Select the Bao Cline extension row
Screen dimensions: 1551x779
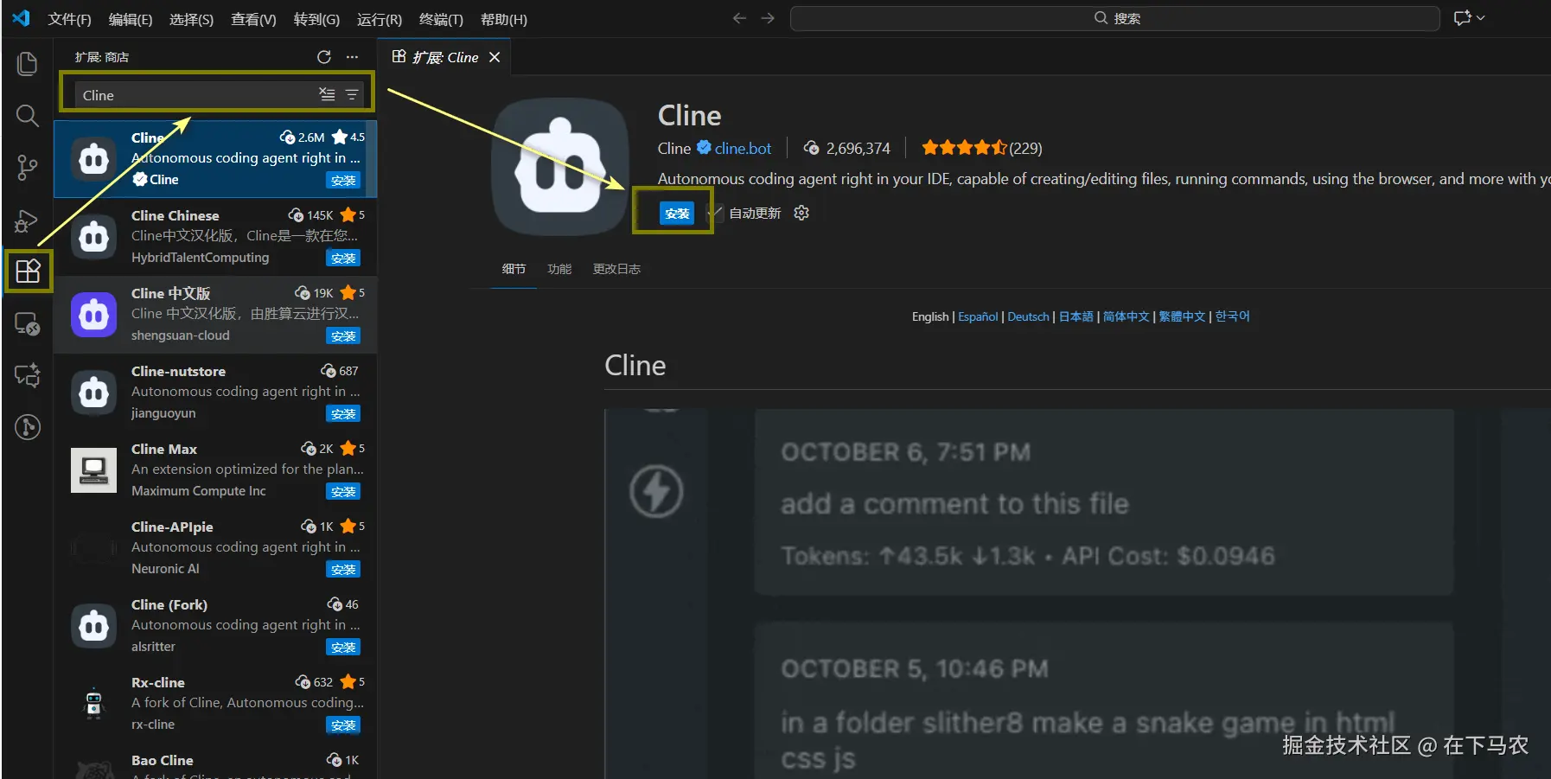[x=215, y=764]
